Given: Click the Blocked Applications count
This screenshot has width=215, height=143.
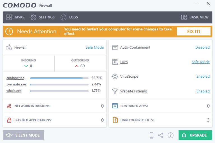Looking at the screenshot, I should pyautogui.click(x=102, y=120).
